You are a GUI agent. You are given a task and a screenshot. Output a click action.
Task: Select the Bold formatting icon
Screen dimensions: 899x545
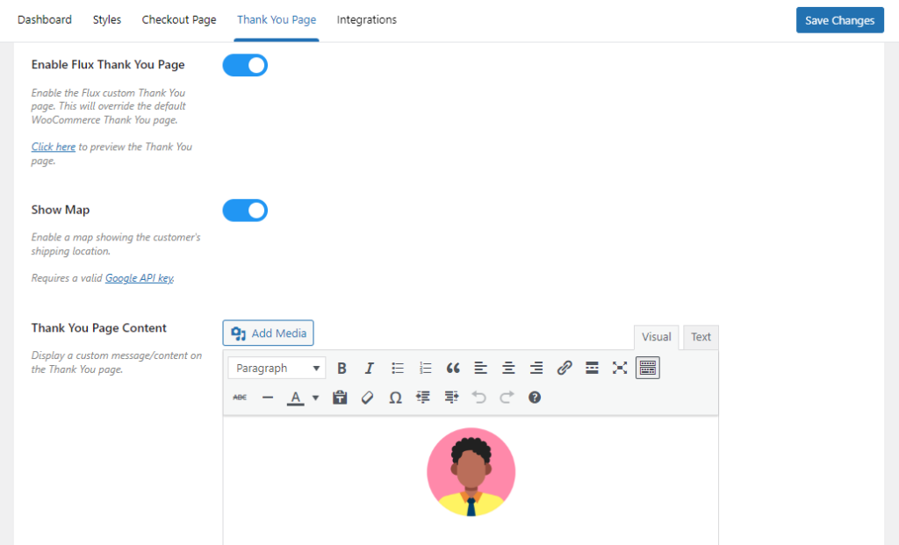pos(342,368)
